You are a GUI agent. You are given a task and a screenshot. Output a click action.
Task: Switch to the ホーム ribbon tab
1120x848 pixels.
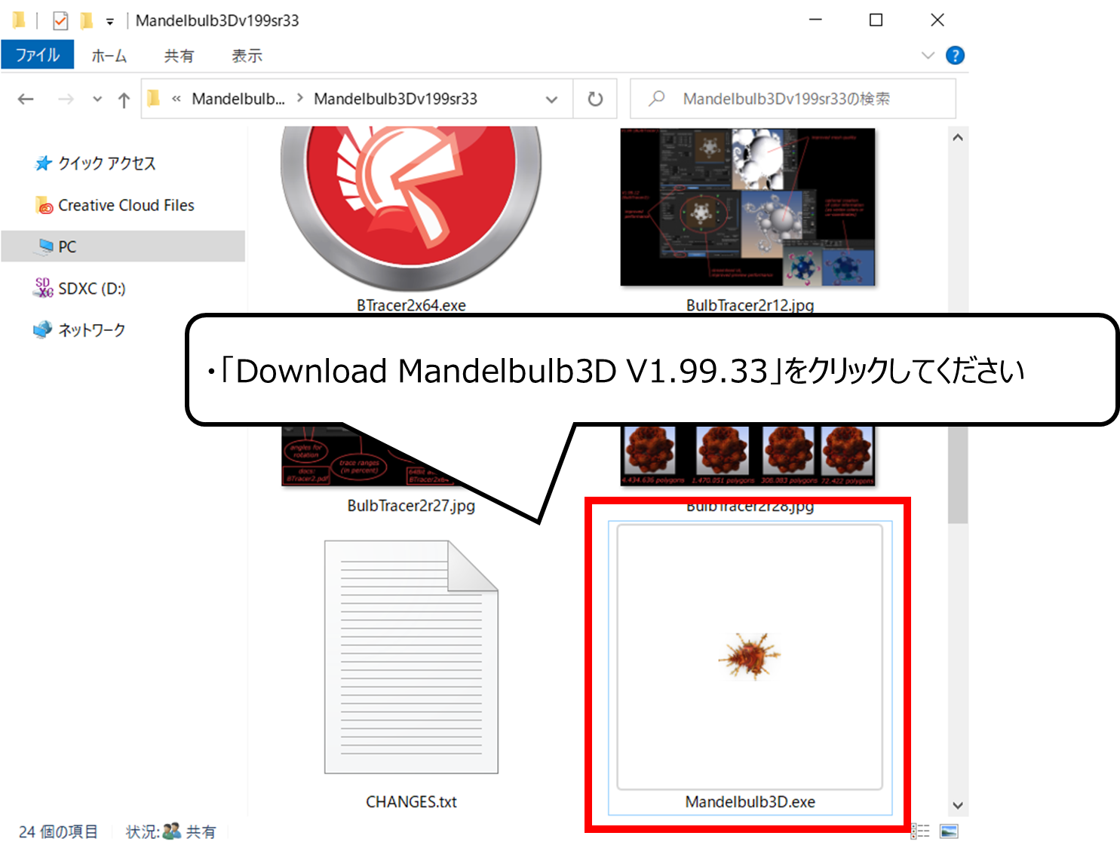click(x=109, y=56)
